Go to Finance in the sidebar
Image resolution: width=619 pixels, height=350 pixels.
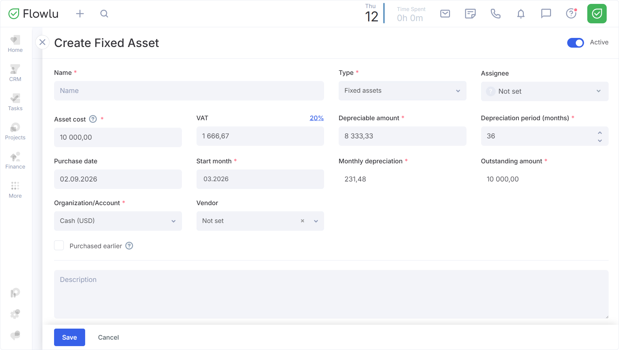[x=15, y=161]
